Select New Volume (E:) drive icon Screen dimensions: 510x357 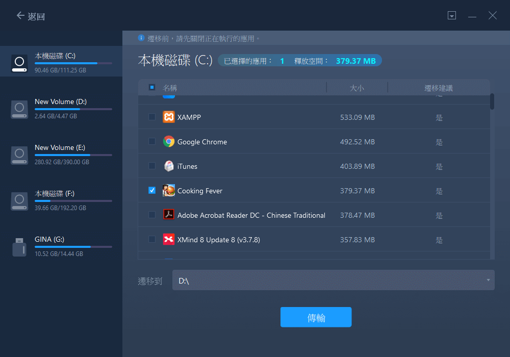19,155
